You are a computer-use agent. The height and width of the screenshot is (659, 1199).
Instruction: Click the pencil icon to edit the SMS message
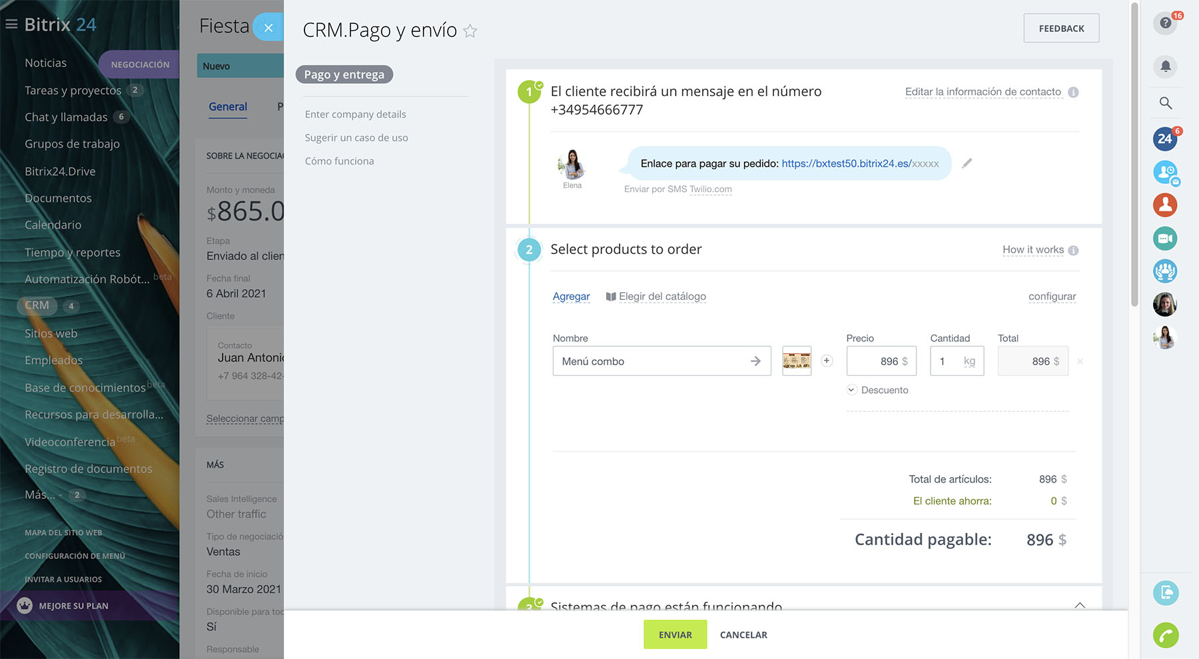coord(967,163)
